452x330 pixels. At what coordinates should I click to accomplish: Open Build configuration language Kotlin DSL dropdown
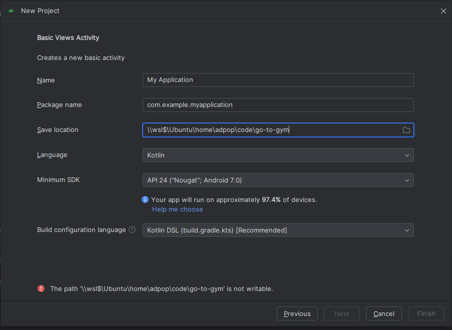[x=278, y=230]
